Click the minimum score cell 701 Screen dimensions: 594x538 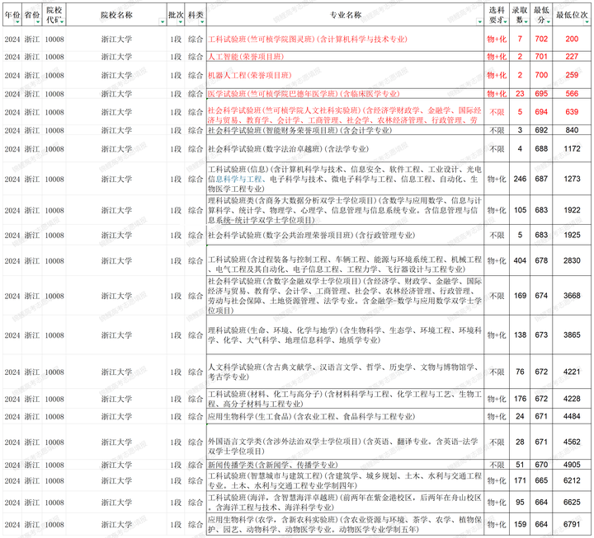click(x=541, y=57)
